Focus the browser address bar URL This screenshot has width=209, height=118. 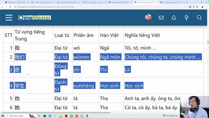[46, 7]
